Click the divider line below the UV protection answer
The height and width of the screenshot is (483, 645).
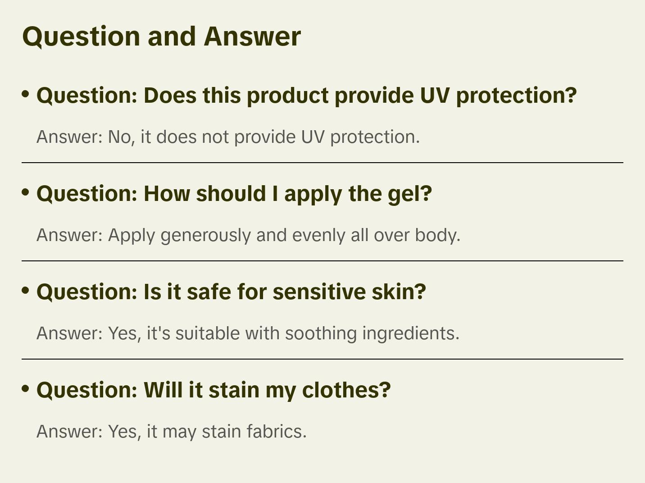click(x=322, y=163)
